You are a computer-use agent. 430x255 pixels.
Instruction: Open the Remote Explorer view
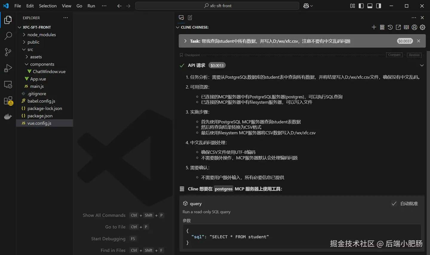pyautogui.click(x=8, y=85)
